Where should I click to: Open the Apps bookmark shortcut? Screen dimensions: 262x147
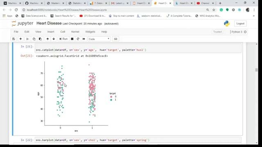click(7, 16)
